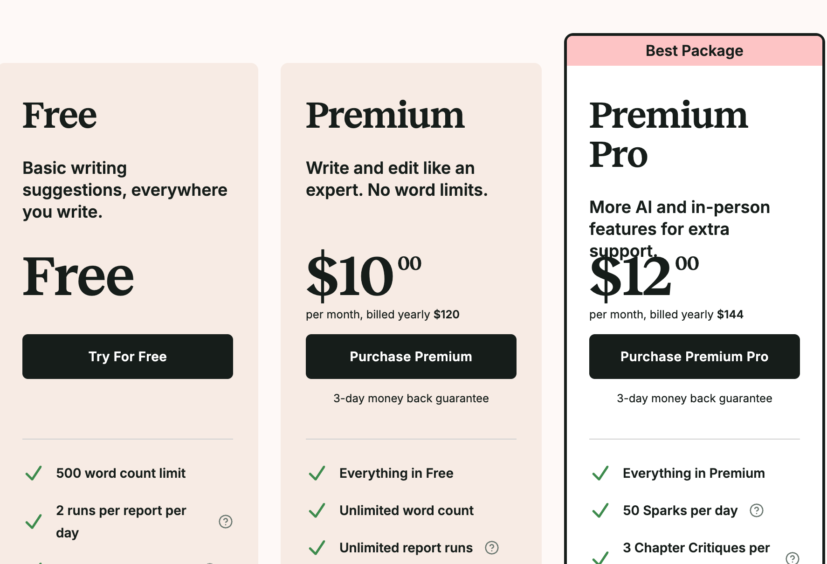
Task: Click checkmark beside 50 Sparks per day
Action: [600, 510]
